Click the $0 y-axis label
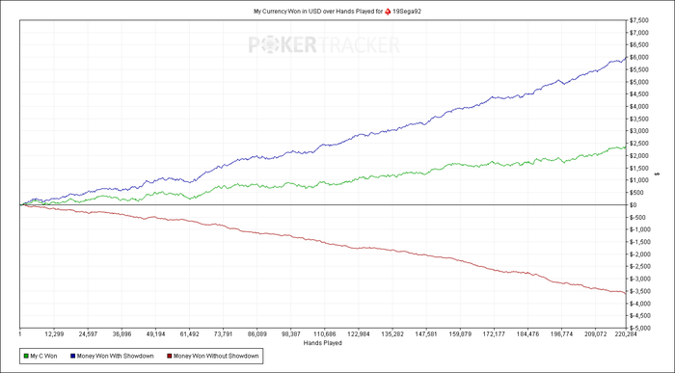The image size is (675, 373). pyautogui.click(x=634, y=204)
